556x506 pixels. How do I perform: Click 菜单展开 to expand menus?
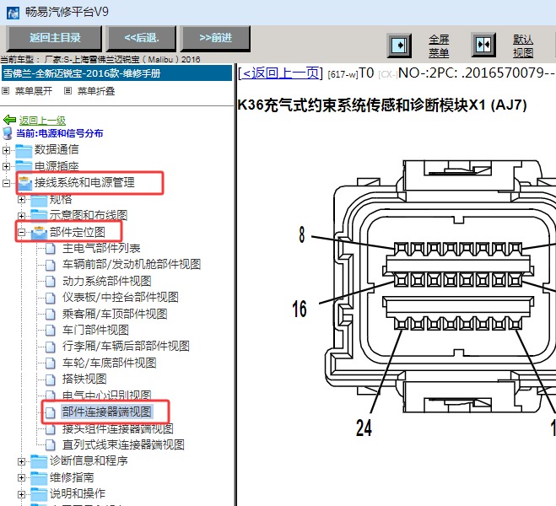[34, 91]
